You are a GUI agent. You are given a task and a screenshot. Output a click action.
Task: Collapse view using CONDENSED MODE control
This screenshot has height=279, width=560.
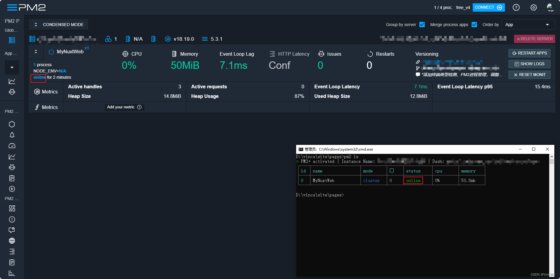58,25
